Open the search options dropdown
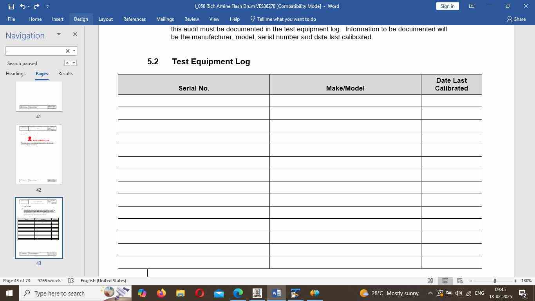This screenshot has width=535, height=301. (74, 51)
